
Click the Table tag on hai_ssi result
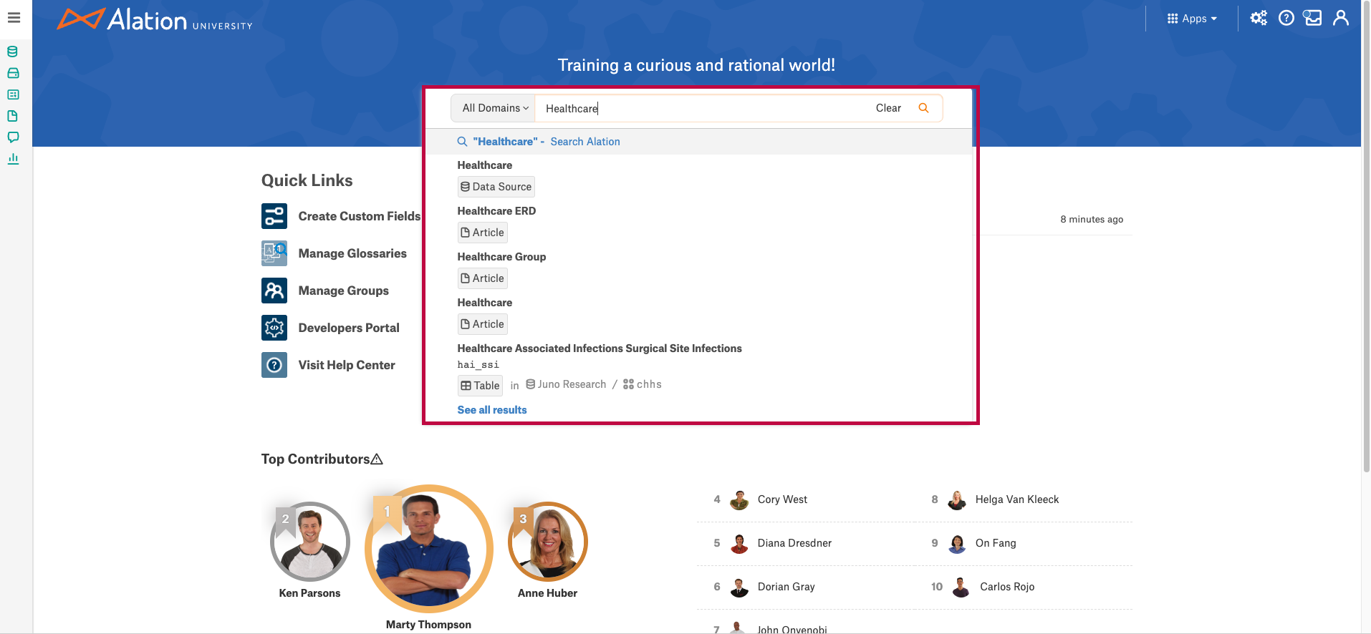(481, 386)
